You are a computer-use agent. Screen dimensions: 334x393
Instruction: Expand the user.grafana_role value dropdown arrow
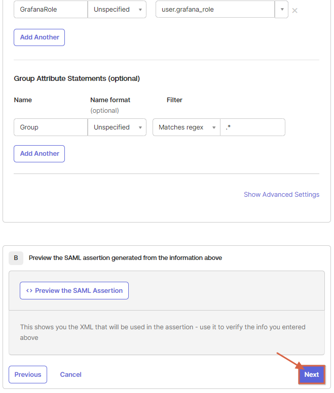point(282,10)
